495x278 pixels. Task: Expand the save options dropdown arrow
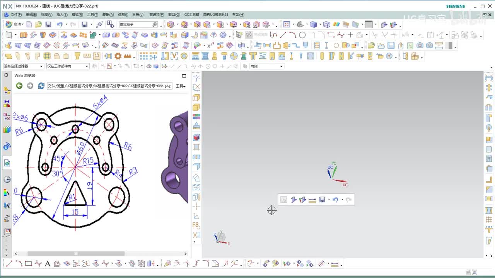coord(91,24)
